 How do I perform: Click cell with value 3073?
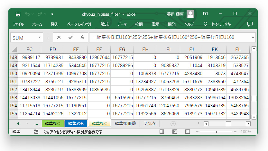click(x=215, y=74)
